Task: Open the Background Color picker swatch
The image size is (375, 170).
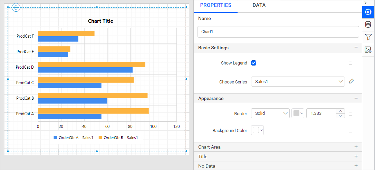Action: click(257, 130)
